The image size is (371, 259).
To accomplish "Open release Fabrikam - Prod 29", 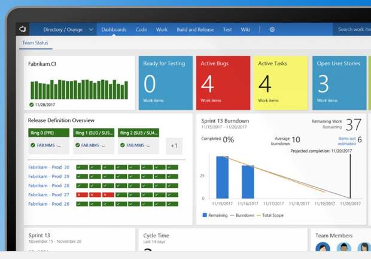I will point(48,176).
